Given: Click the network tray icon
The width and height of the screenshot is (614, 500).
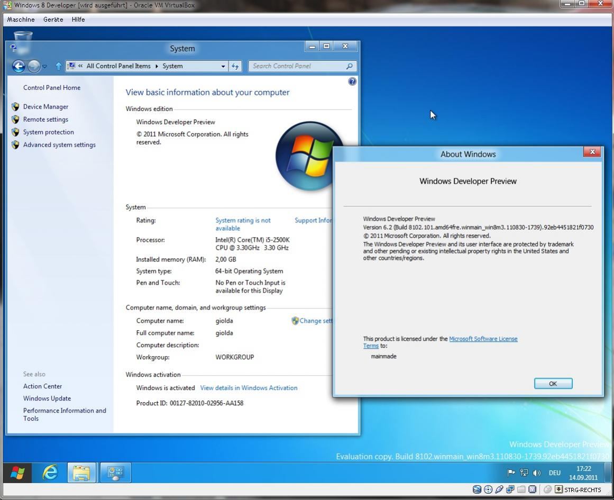Looking at the screenshot, I should point(524,473).
